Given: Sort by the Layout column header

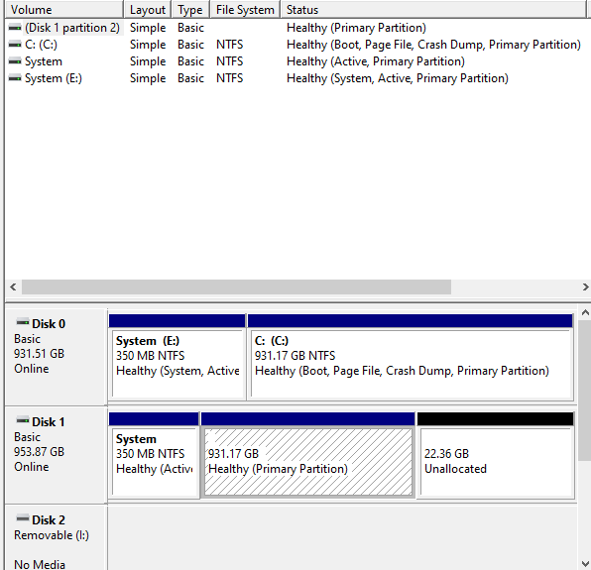Looking at the screenshot, I should click(x=148, y=10).
